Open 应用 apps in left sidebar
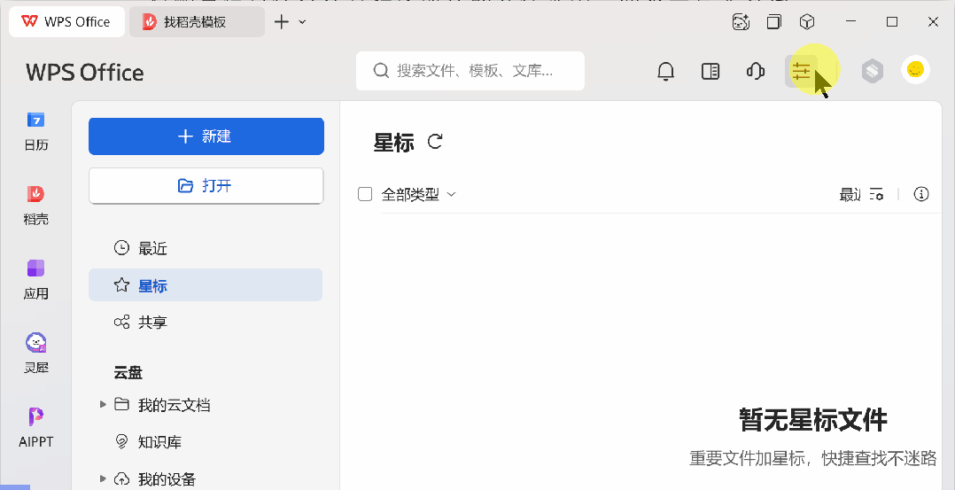Screen dimensions: 955x490 (36, 280)
